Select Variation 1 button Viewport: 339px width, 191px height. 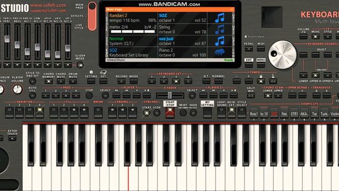pos(10,112)
